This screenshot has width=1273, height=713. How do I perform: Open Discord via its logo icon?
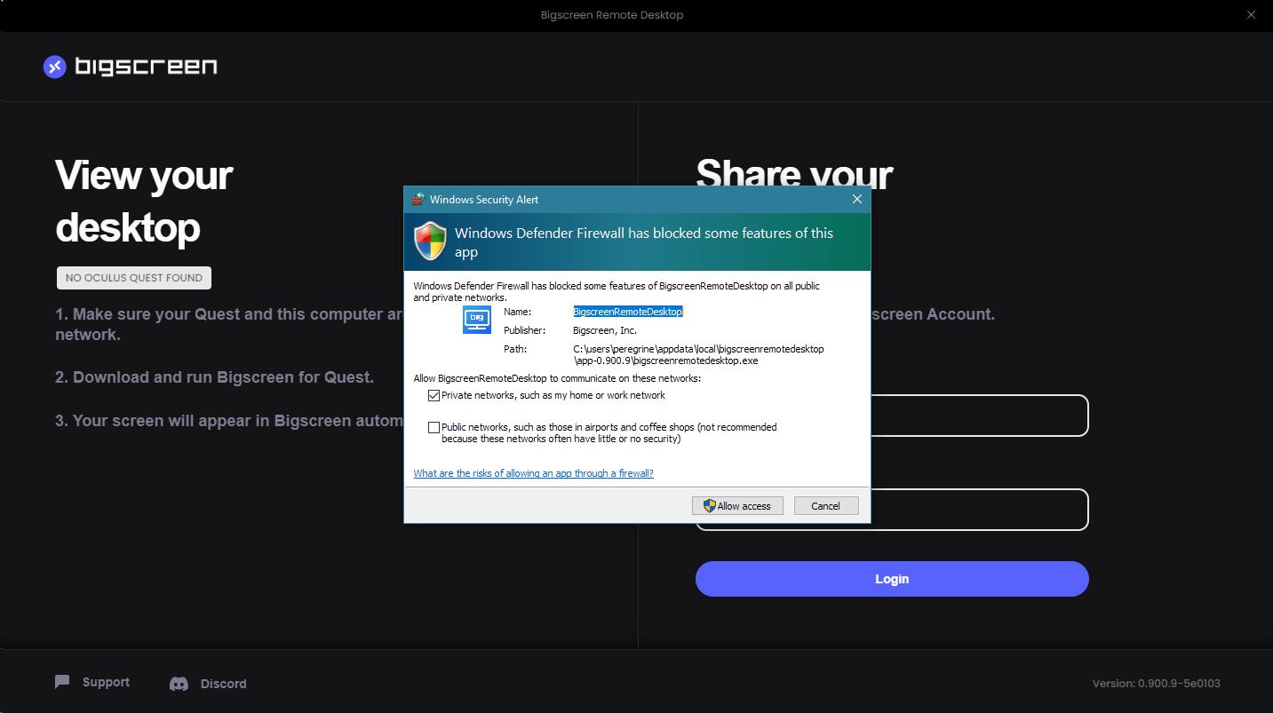click(x=179, y=684)
